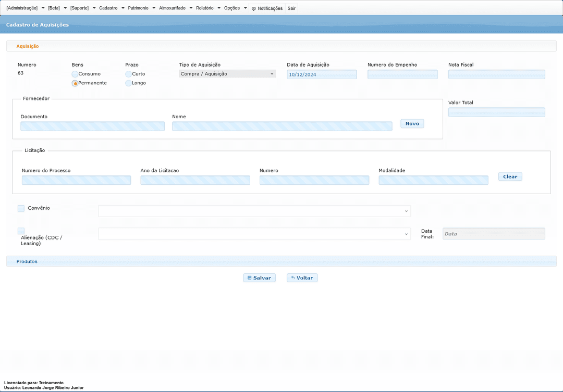Click the arrow next to Relatório

(x=218, y=8)
